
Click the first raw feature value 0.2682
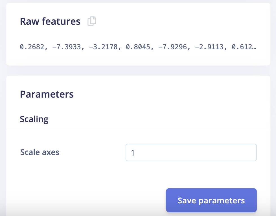(x=32, y=47)
